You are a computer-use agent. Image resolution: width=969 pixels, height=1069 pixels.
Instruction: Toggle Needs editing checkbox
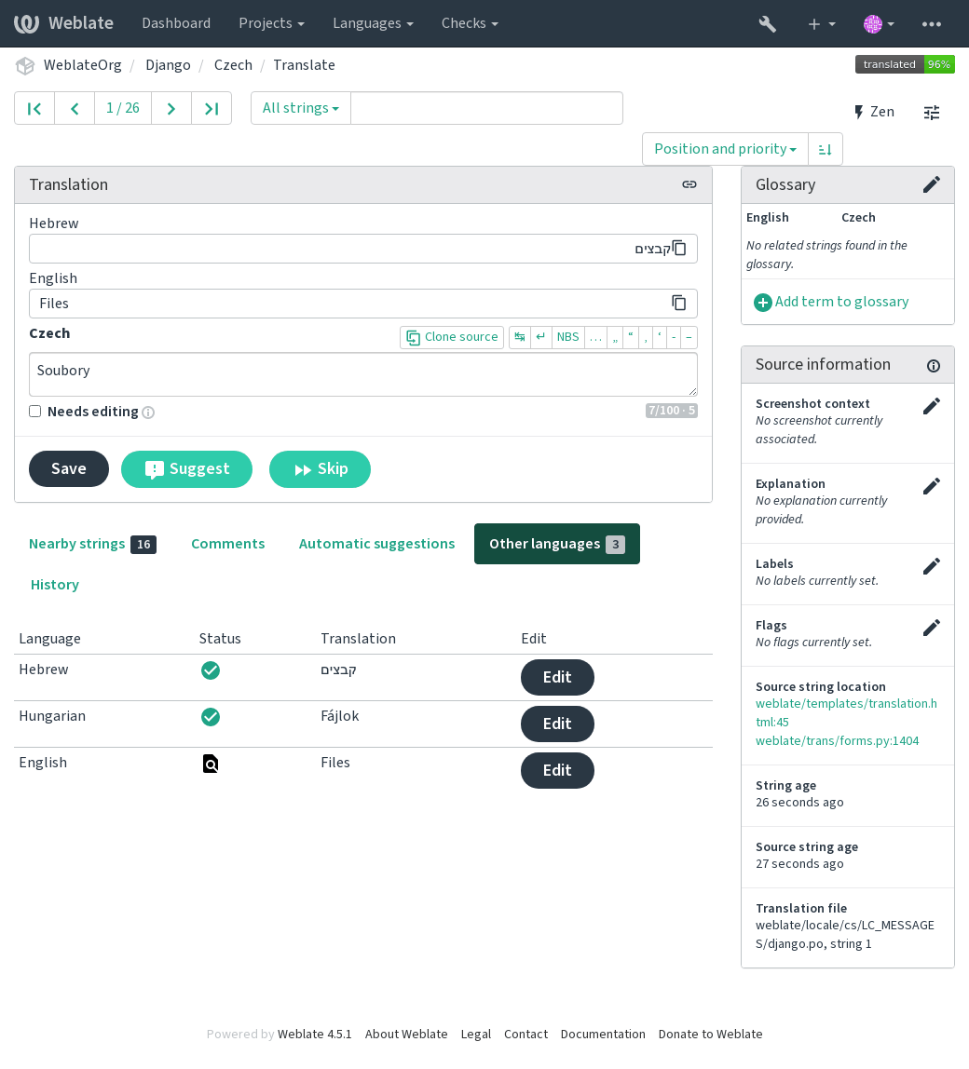coord(35,411)
